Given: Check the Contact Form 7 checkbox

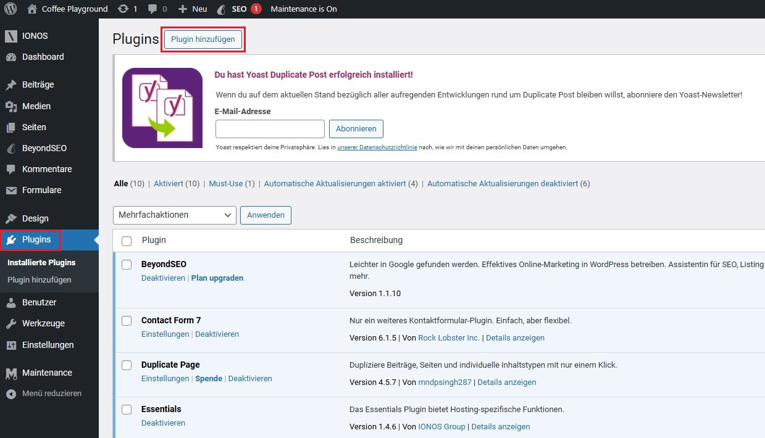Looking at the screenshot, I should [x=127, y=320].
